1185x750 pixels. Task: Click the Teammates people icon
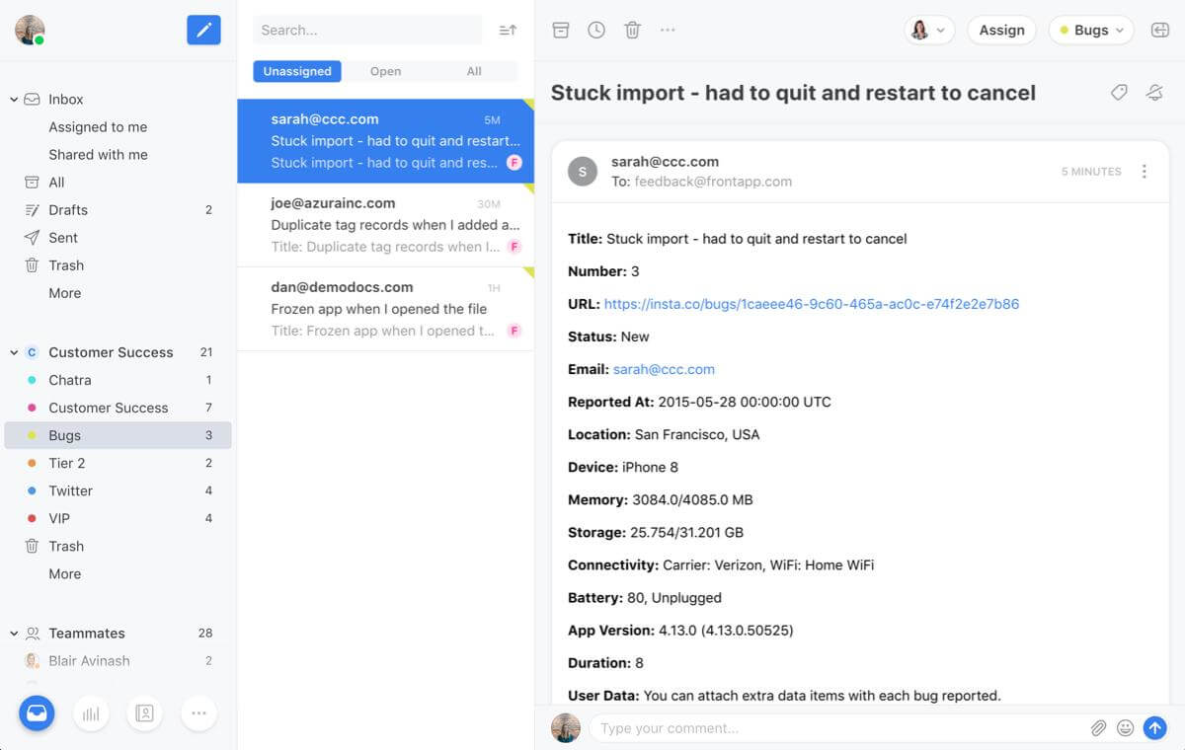(33, 634)
